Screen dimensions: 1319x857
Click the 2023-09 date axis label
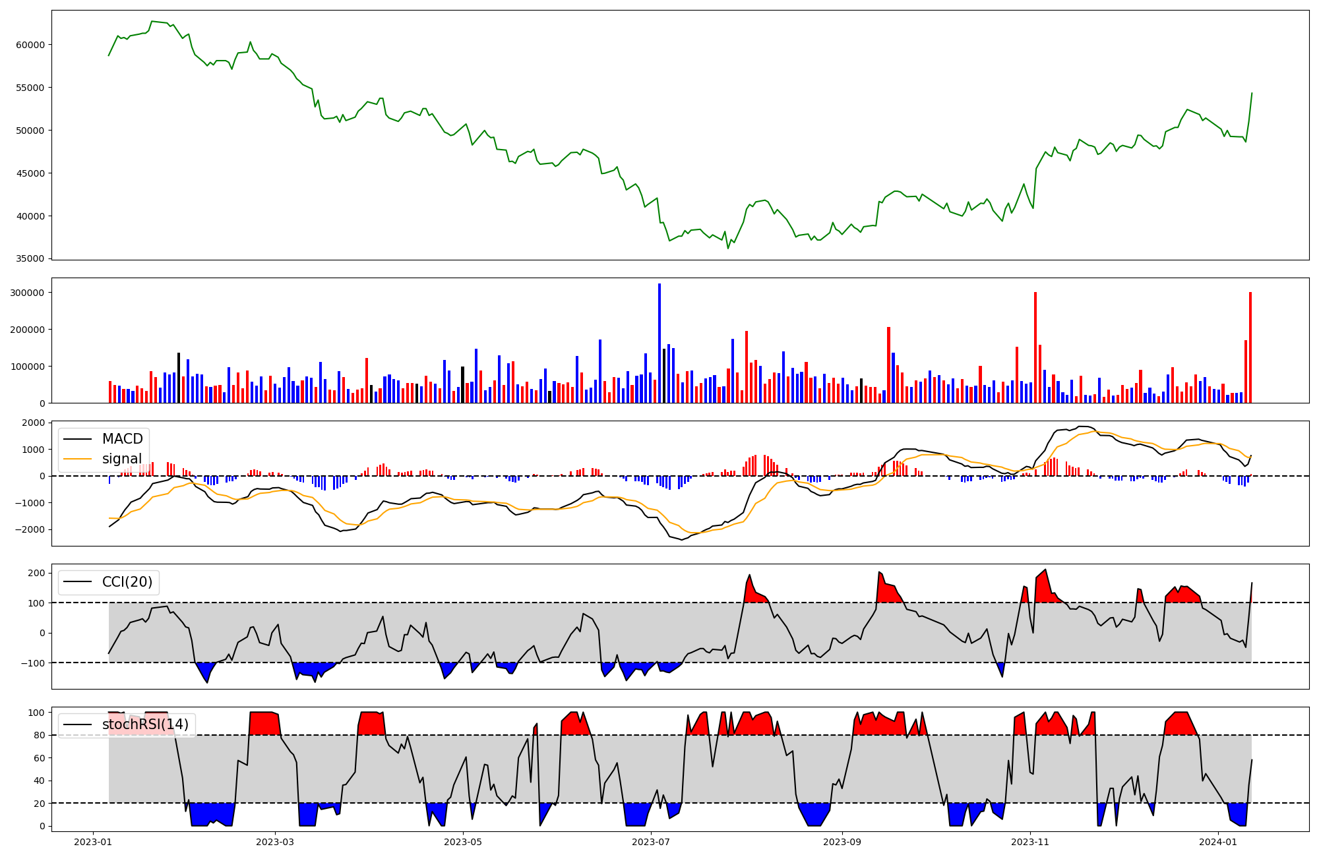(x=842, y=842)
